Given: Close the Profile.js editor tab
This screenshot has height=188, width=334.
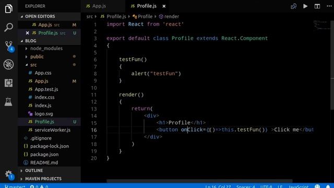Looking at the screenshot, I should pyautogui.click(x=164, y=6).
